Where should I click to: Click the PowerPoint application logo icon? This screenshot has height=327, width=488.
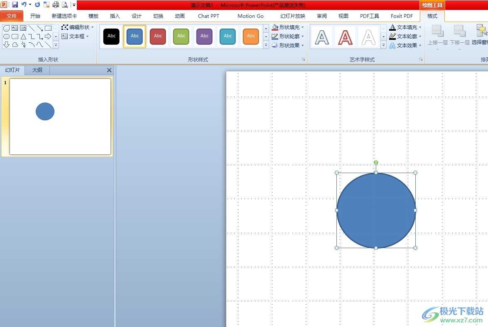point(4,4)
